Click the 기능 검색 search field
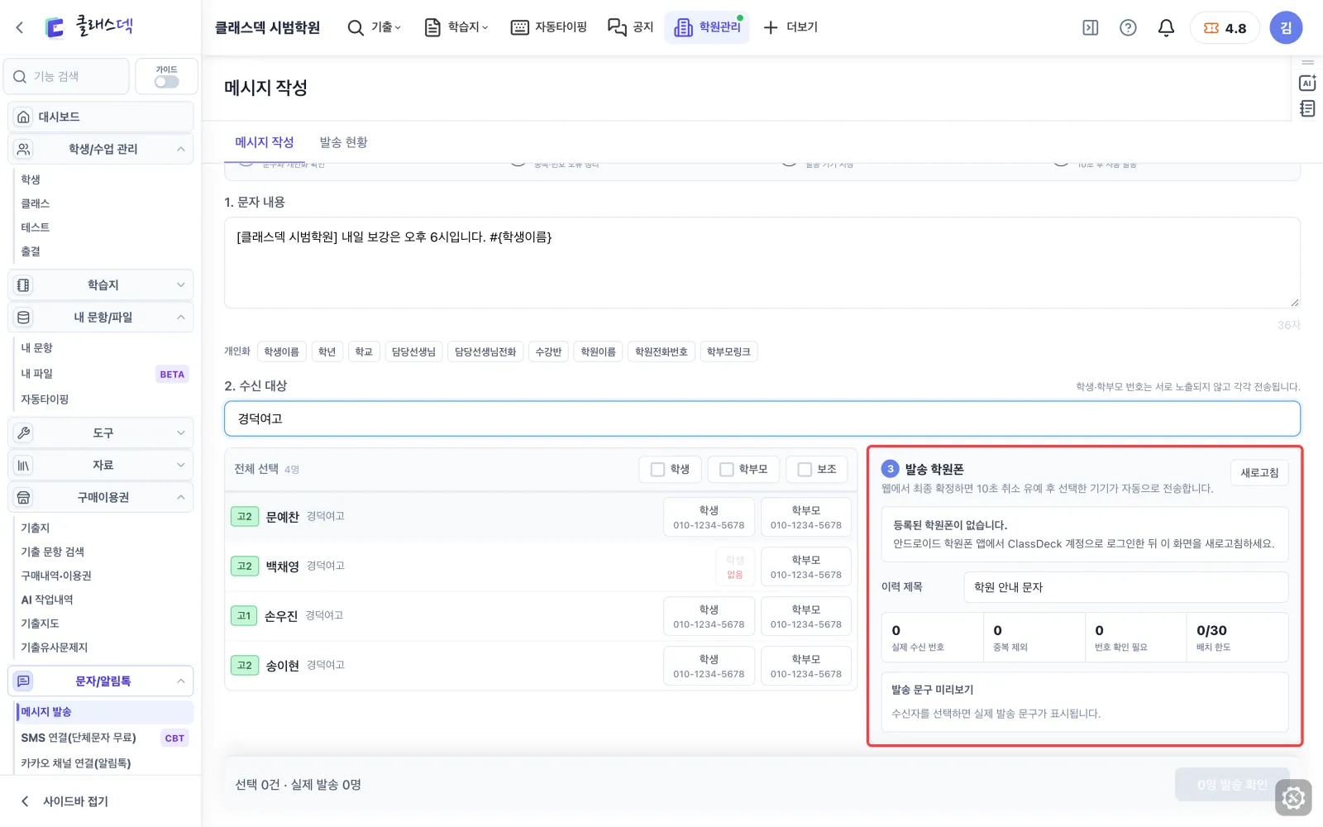The width and height of the screenshot is (1323, 827). click(x=66, y=76)
